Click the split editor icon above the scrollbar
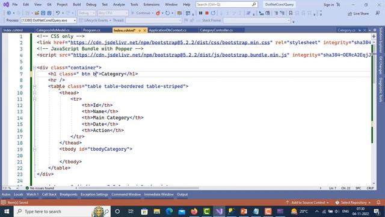This screenshot has width=385, height=217. [374, 36]
